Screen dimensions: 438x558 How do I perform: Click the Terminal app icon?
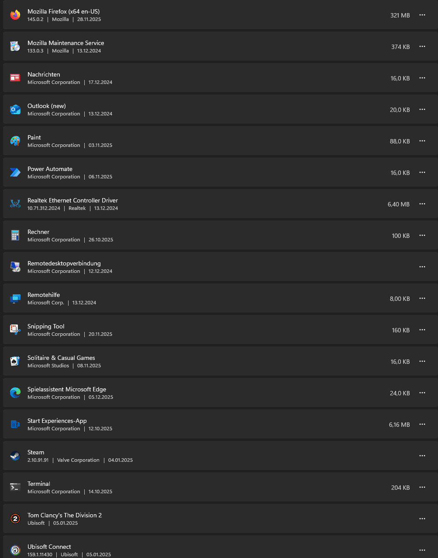(x=15, y=487)
